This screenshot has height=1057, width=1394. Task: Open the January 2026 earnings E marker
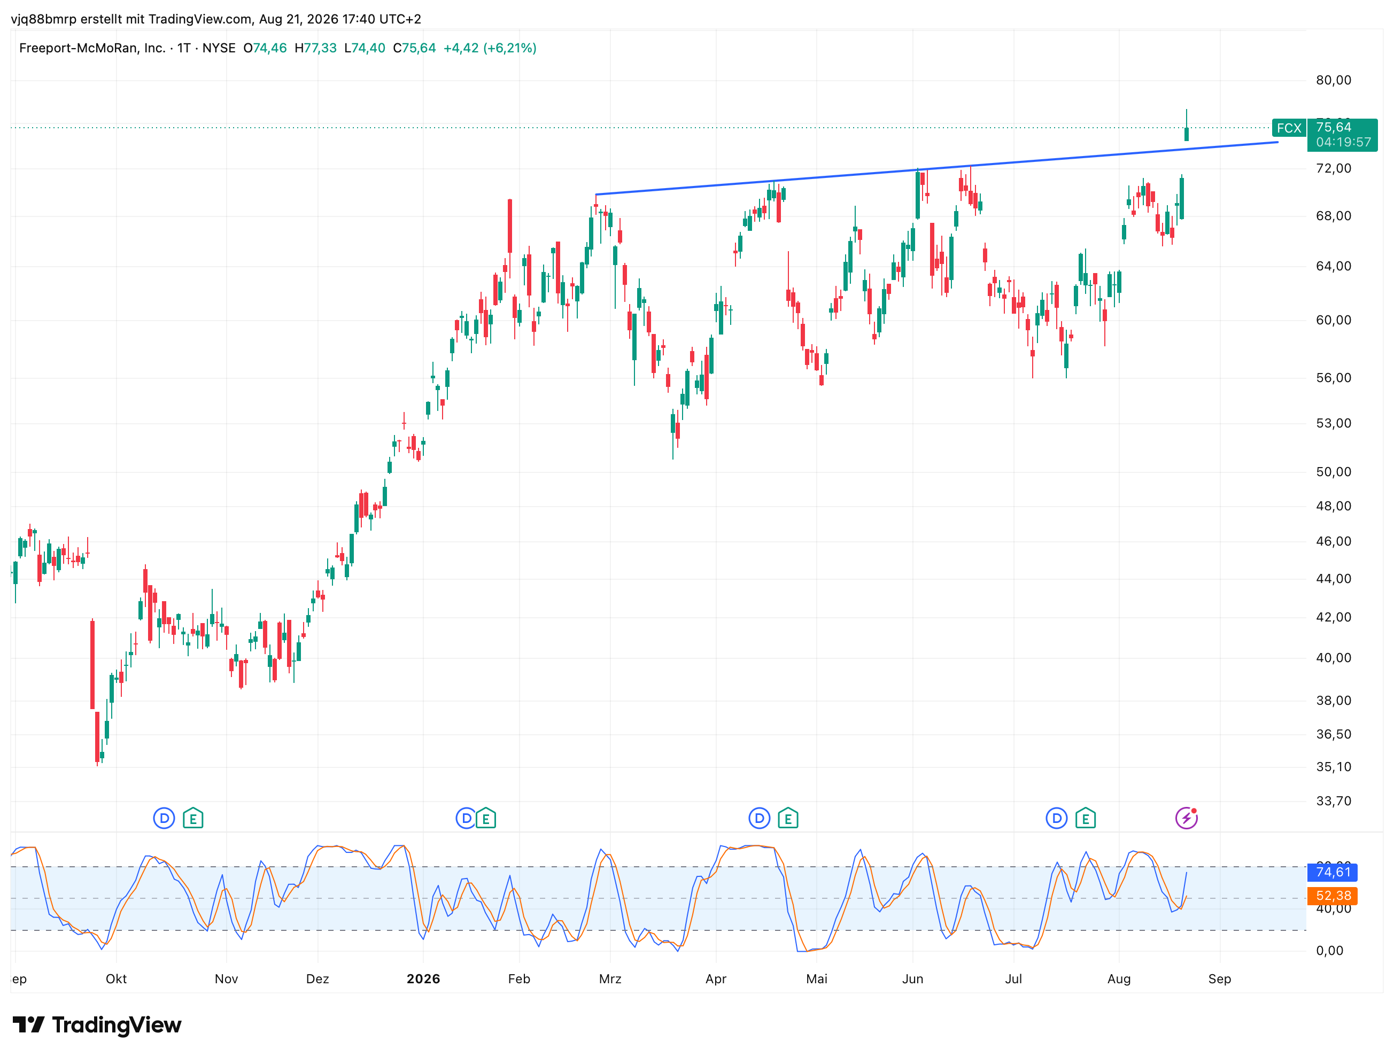(486, 818)
